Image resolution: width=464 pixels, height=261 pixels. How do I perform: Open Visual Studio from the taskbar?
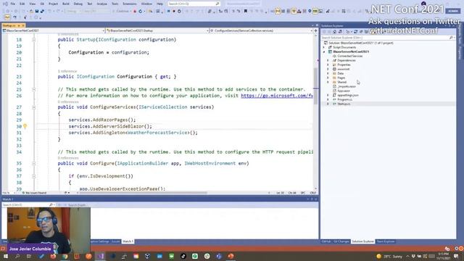(x=101, y=256)
